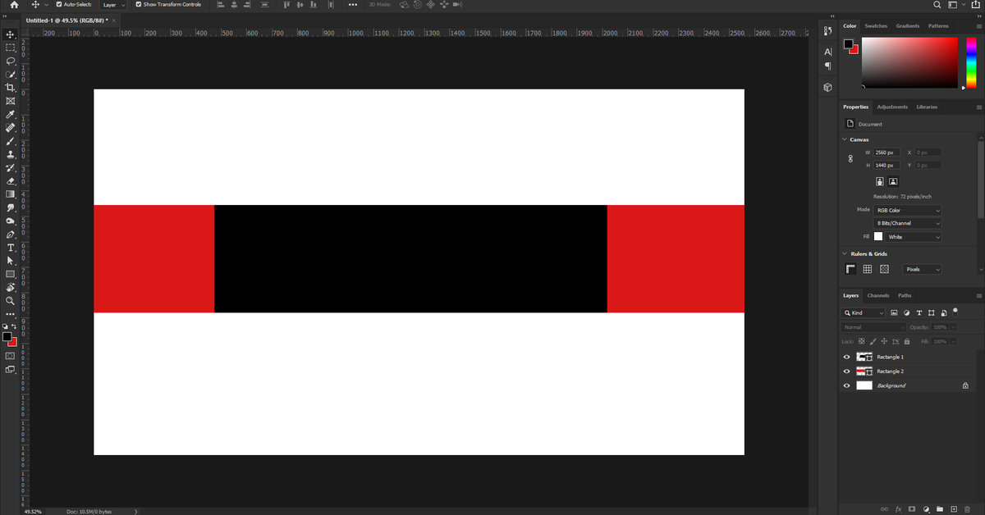Image resolution: width=985 pixels, height=515 pixels.
Task: Create a new group folder icon
Action: pyautogui.click(x=940, y=509)
